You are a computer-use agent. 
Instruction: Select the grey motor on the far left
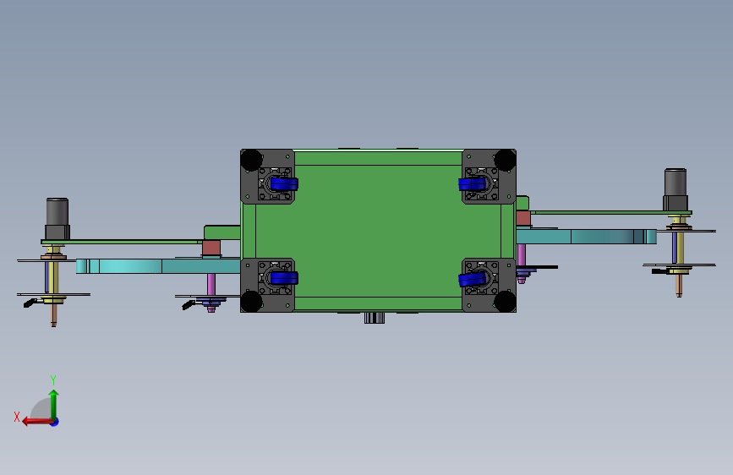point(57,219)
